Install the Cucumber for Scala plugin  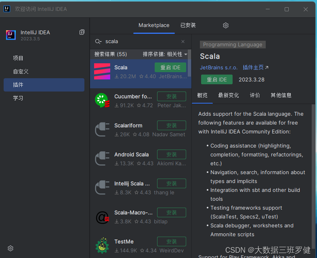(172, 96)
